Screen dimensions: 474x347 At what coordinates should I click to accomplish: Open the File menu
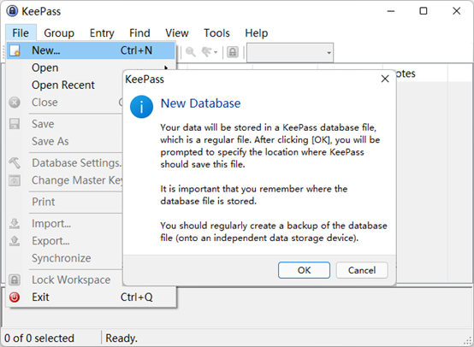(x=21, y=32)
